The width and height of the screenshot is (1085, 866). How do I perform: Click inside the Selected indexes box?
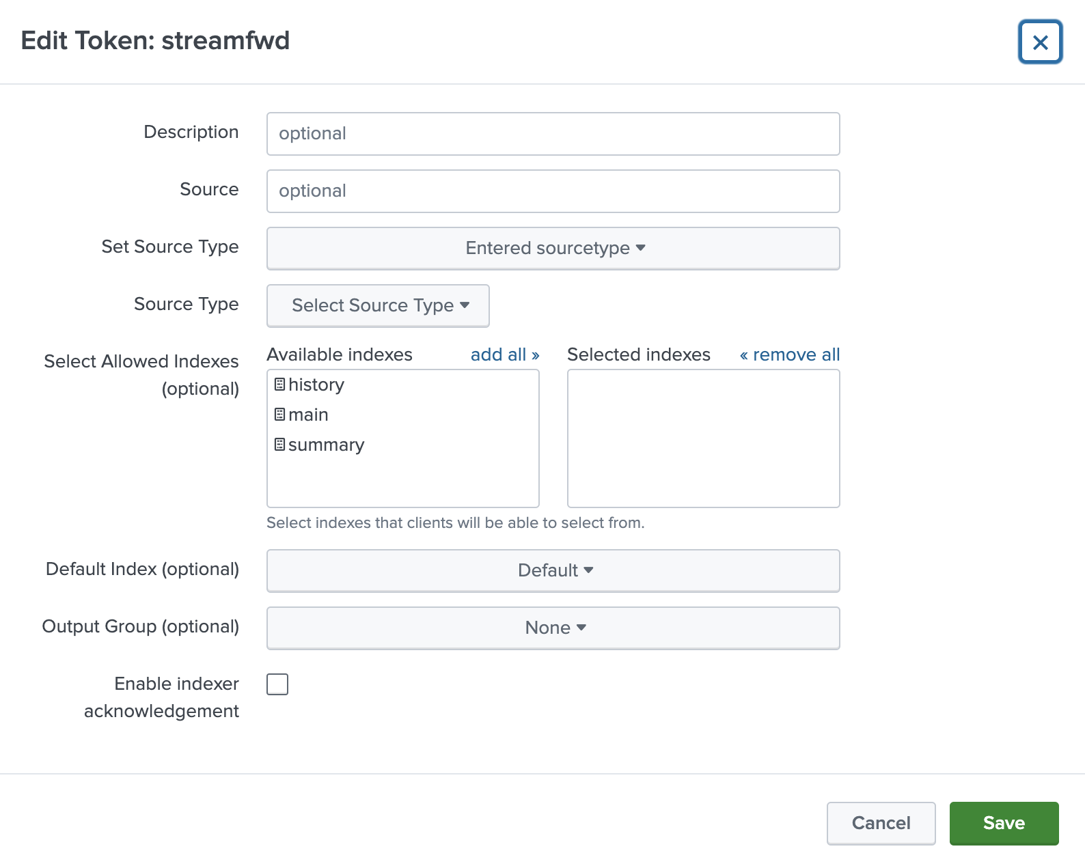tap(703, 438)
